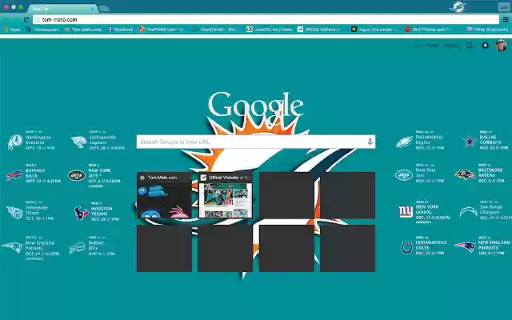512x320 pixels.
Task: Click the Chrome user profile button in title bar
Action: (x=504, y=7)
